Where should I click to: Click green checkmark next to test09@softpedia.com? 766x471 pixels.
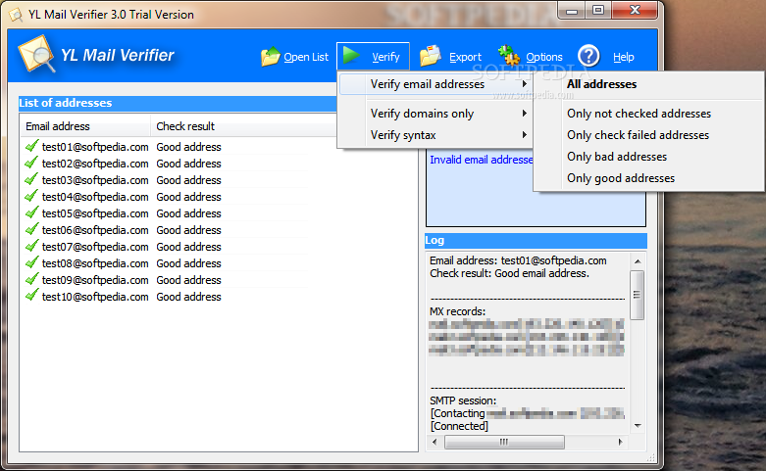31,279
